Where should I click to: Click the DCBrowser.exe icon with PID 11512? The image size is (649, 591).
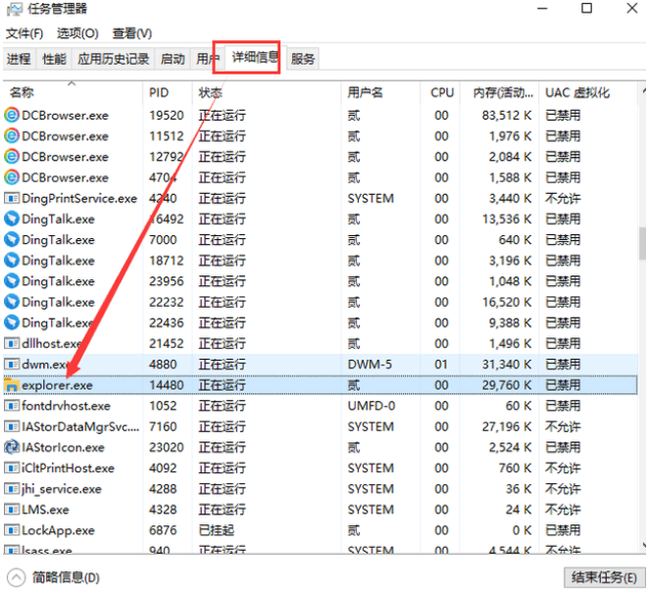12,136
